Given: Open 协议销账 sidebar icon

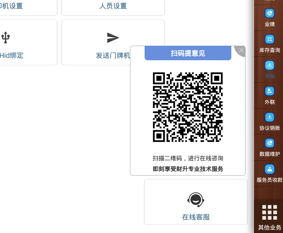Looking at the screenshot, I should coord(269,117).
